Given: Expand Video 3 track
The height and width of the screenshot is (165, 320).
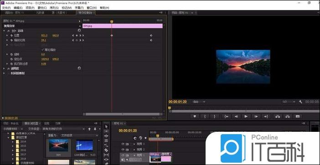Looking at the screenshot, I should pos(134,144).
